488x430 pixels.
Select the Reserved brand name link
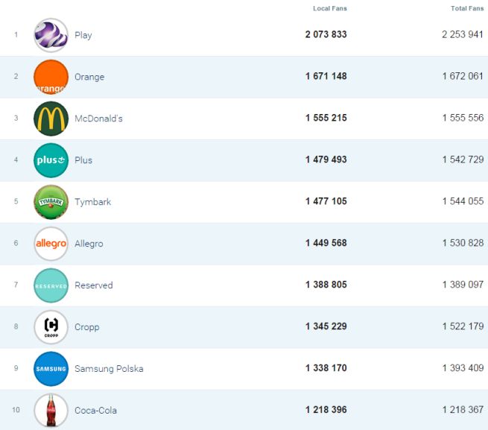(x=94, y=285)
